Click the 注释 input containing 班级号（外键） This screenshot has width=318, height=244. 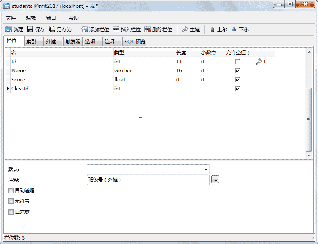(x=148, y=180)
